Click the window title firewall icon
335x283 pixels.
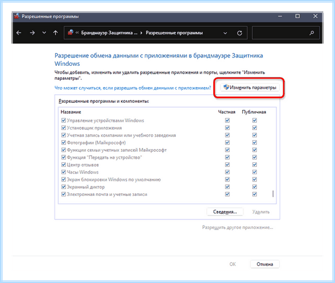[17, 16]
